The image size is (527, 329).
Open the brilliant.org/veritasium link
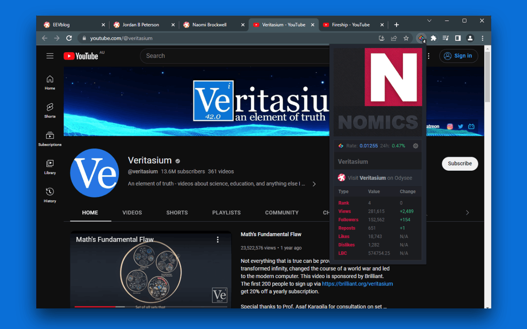(x=357, y=284)
